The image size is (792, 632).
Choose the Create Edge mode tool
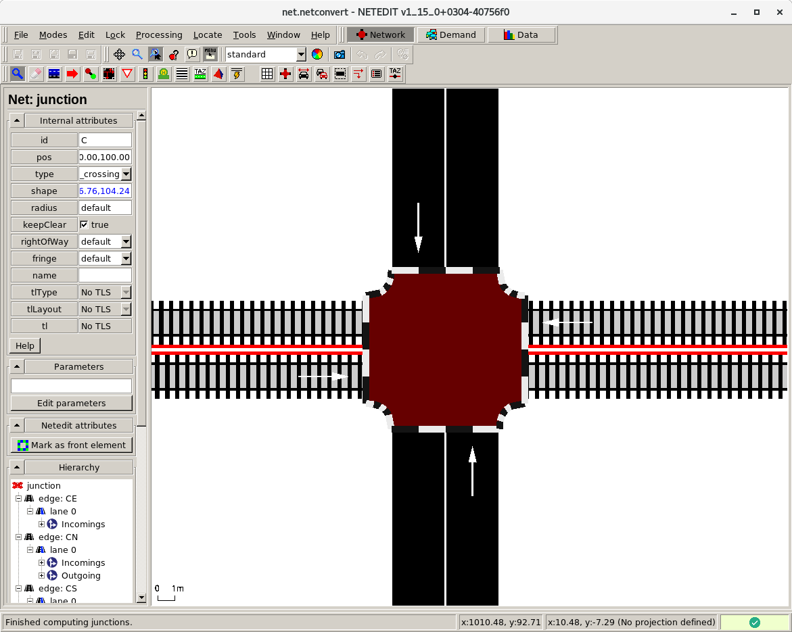click(91, 74)
